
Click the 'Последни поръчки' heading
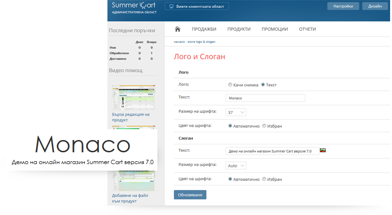(x=132, y=31)
